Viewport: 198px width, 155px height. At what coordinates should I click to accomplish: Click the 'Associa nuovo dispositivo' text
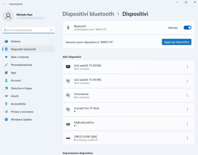click(x=90, y=42)
